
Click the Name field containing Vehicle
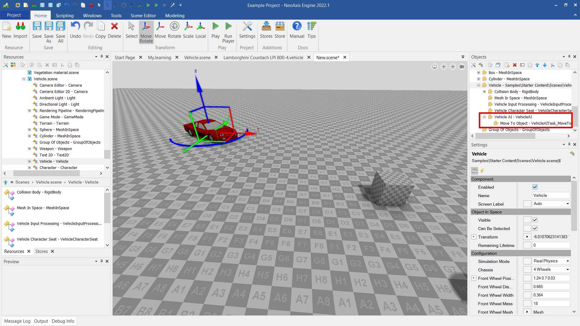click(x=551, y=196)
